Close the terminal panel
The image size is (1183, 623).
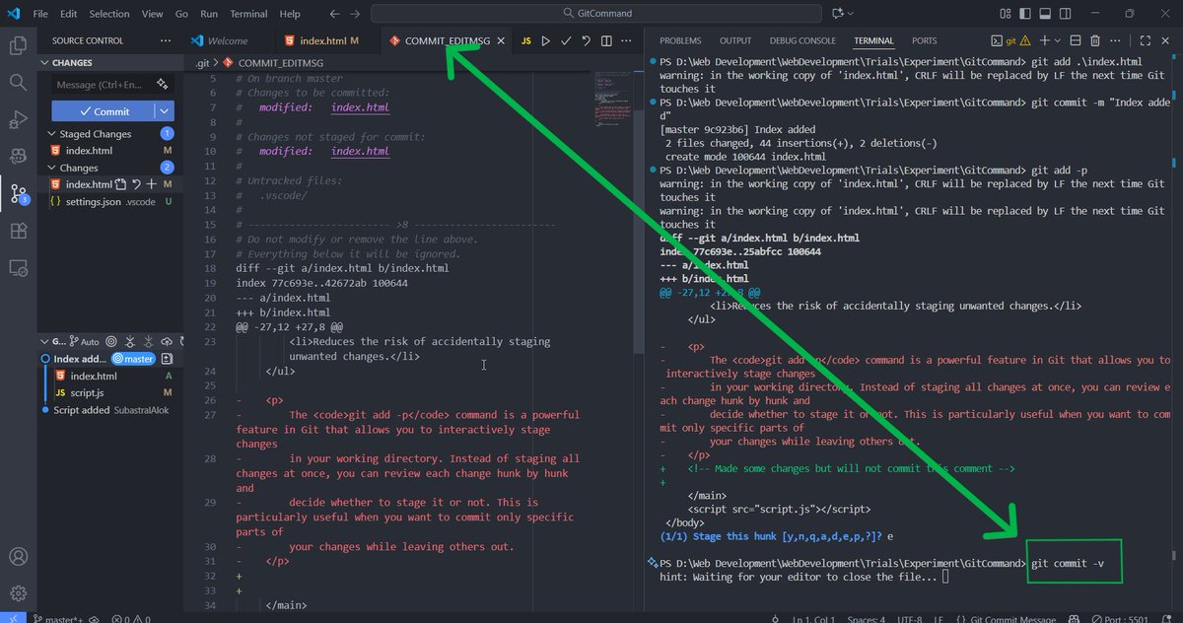click(1164, 40)
